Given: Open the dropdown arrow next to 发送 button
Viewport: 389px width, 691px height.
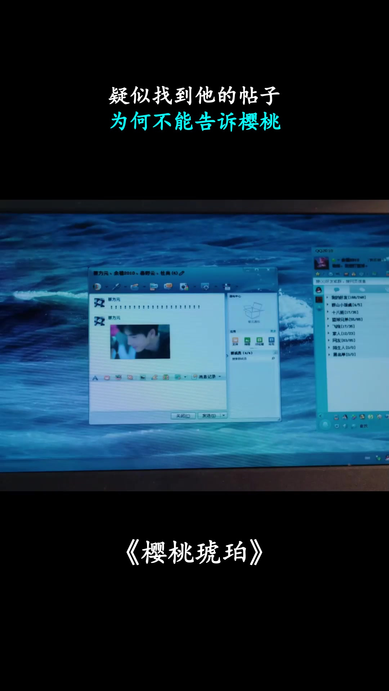Looking at the screenshot, I should (224, 416).
